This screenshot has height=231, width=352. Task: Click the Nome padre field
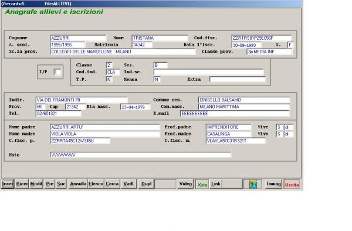(104, 127)
